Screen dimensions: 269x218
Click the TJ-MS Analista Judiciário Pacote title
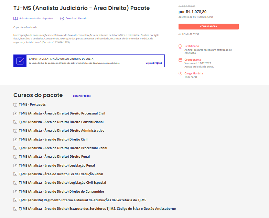tap(82, 8)
